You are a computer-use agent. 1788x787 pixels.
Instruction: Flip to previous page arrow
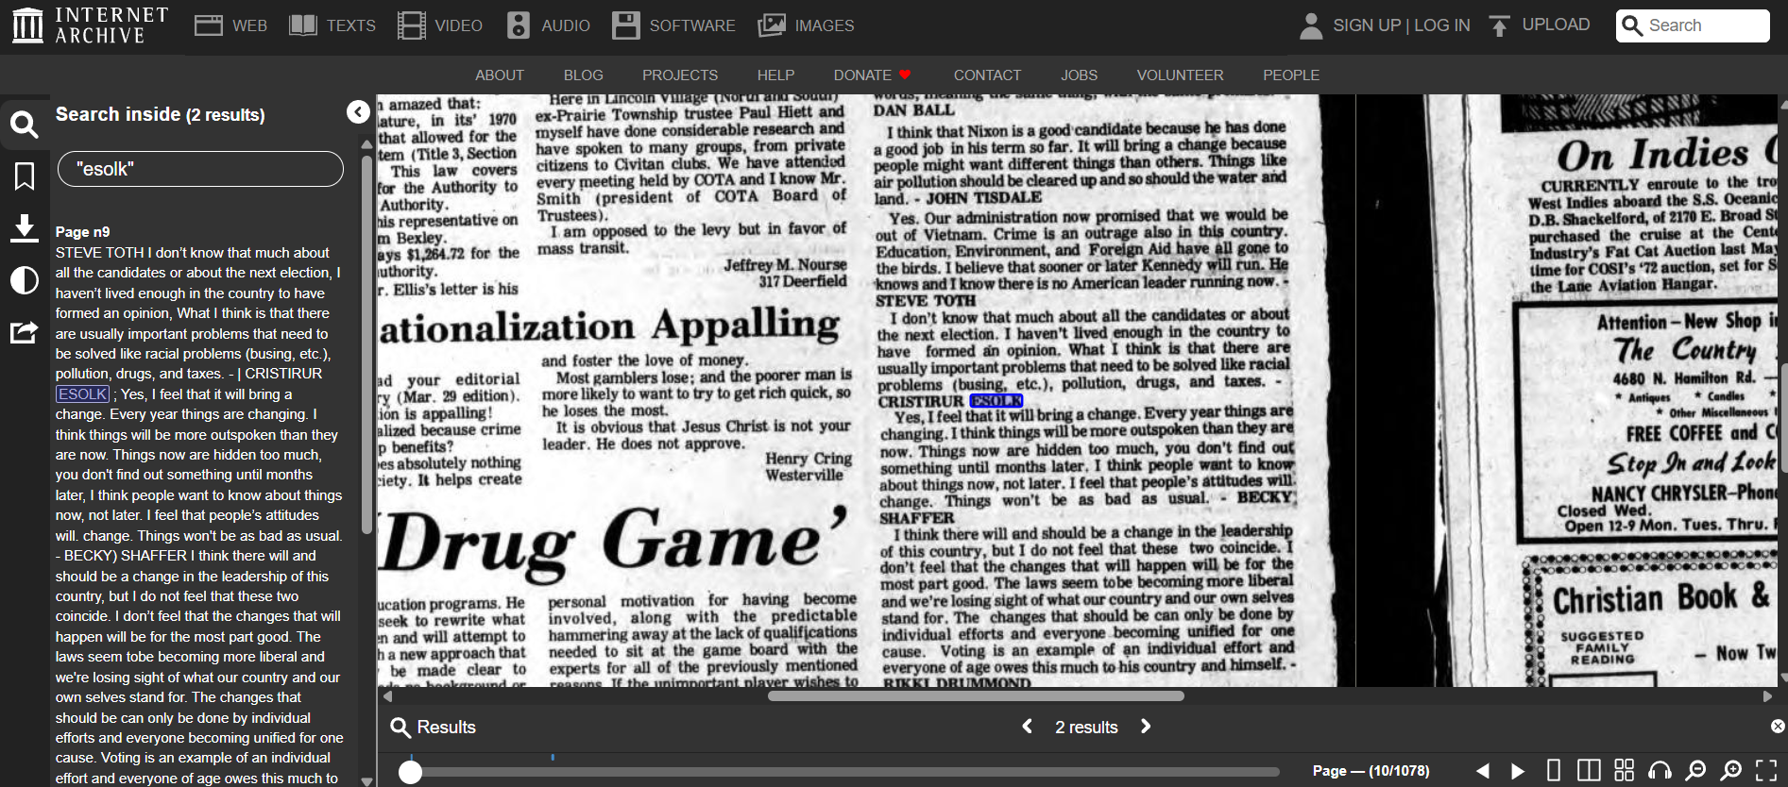(x=1483, y=771)
